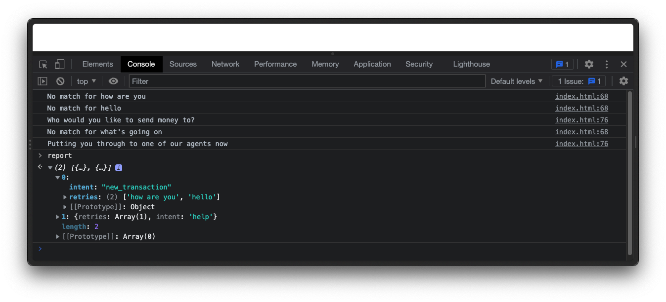Viewport: 666px width, 302px height.
Task: Open the top JavaScript context dropdown
Action: (x=87, y=81)
